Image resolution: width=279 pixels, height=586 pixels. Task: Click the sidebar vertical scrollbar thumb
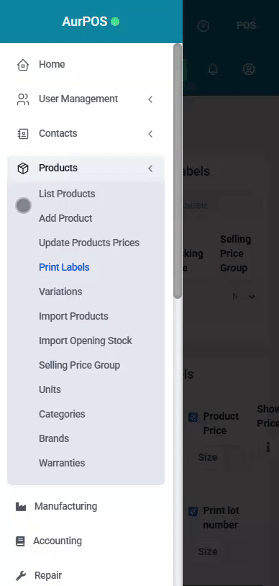pos(178,171)
